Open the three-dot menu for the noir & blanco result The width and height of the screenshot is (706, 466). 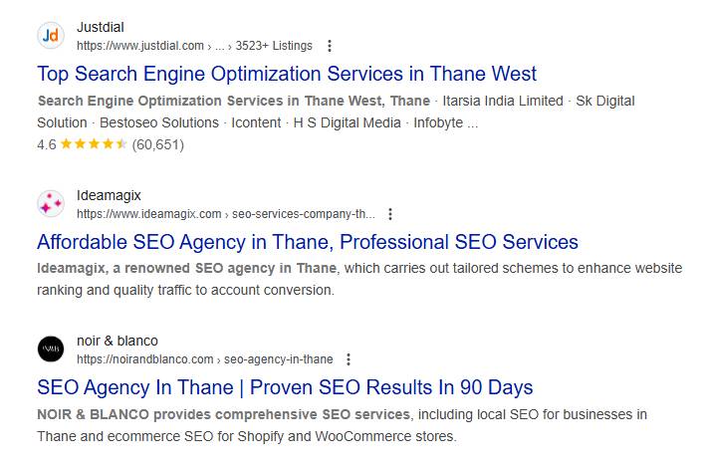[x=349, y=359]
